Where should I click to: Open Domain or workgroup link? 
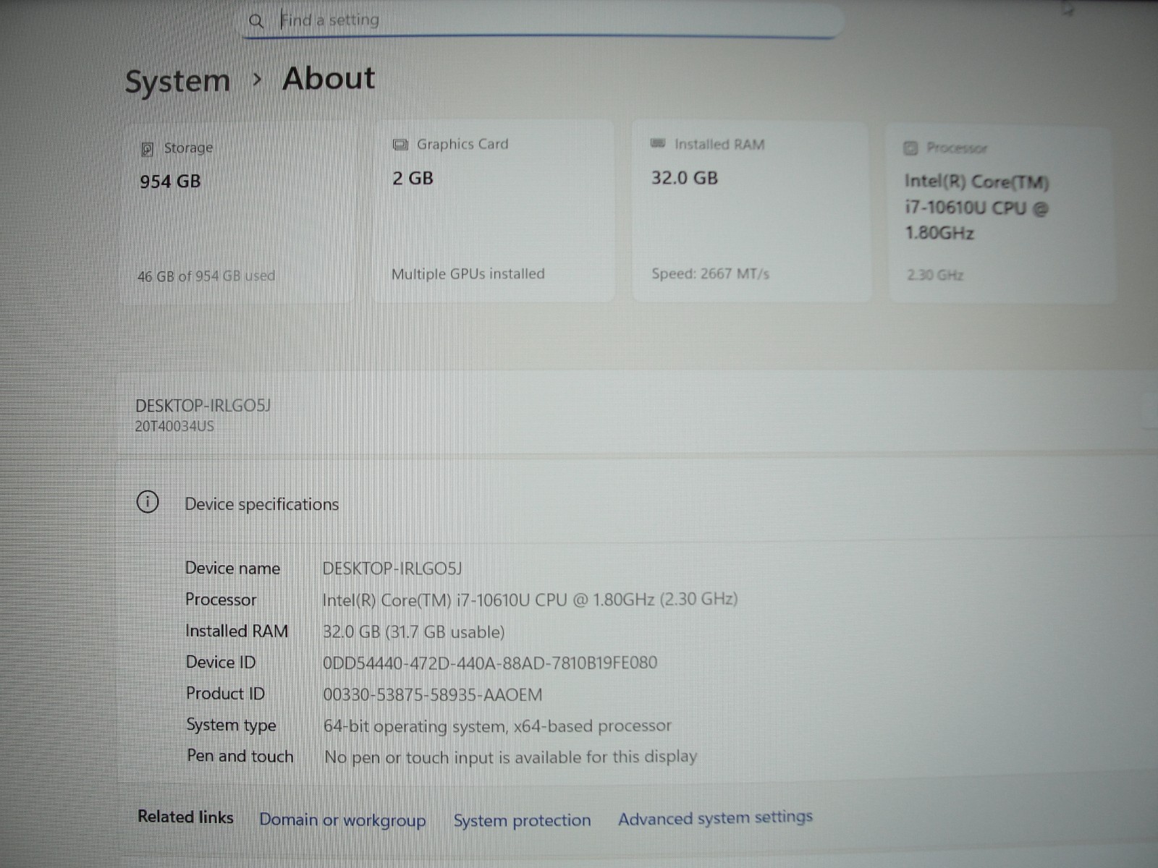[x=342, y=820]
